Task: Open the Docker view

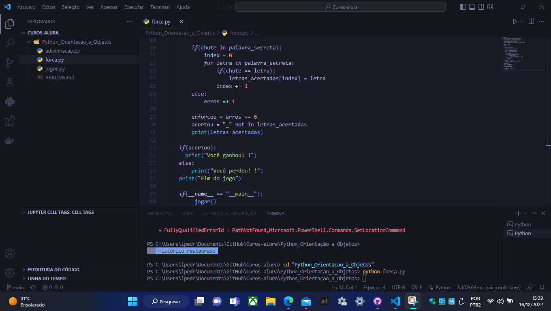Action: click(10, 141)
